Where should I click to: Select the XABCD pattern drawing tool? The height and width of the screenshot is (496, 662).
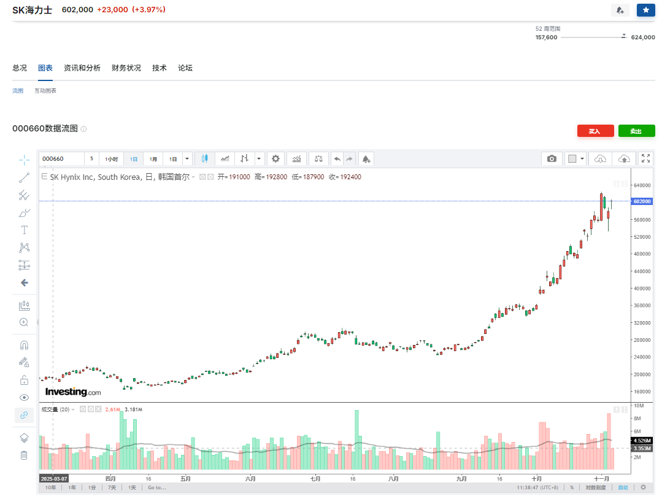point(25,247)
